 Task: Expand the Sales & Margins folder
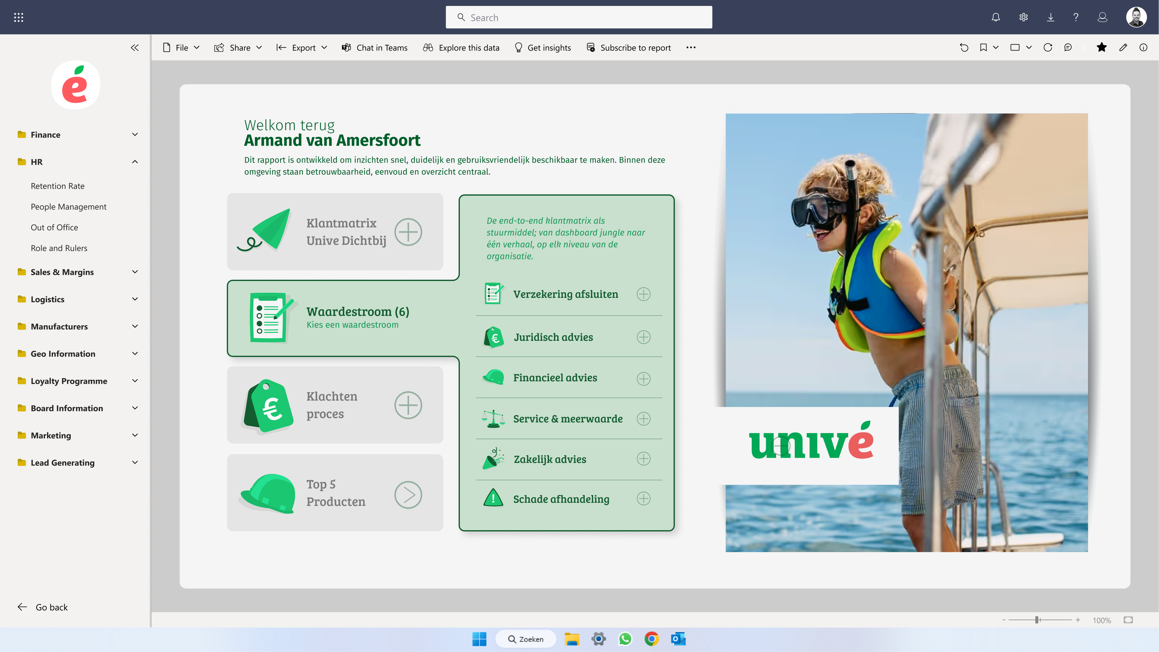click(x=77, y=272)
